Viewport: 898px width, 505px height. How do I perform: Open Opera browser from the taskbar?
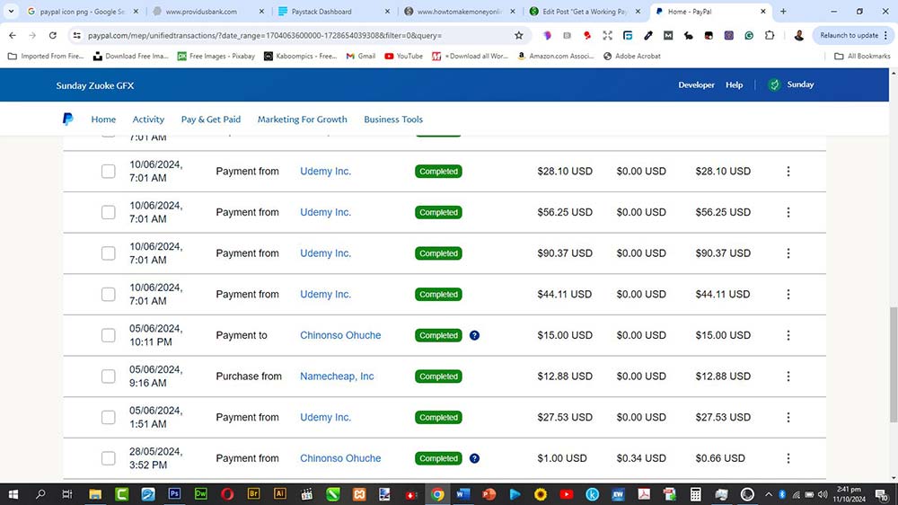pos(227,494)
